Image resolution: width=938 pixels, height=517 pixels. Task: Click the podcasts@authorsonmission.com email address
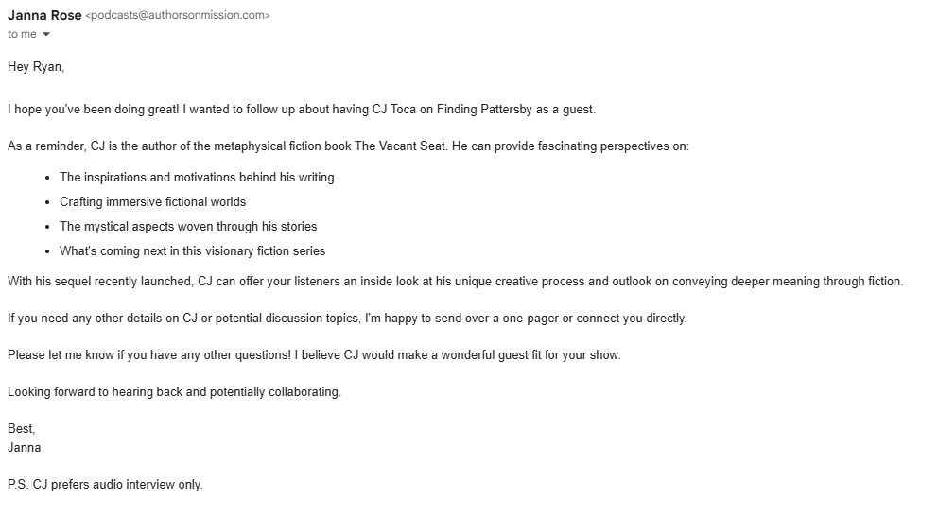click(178, 15)
